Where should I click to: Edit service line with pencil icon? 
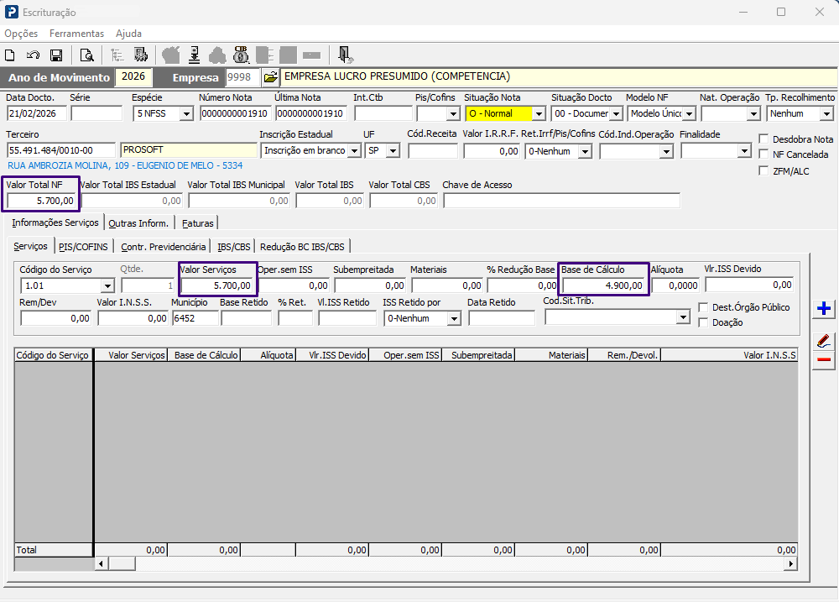[824, 341]
